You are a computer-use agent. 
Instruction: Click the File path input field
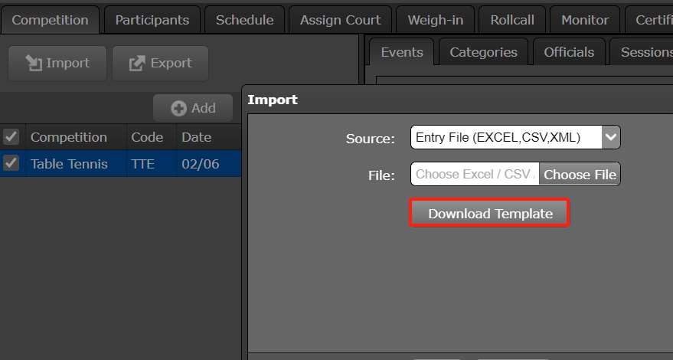pyautogui.click(x=475, y=175)
